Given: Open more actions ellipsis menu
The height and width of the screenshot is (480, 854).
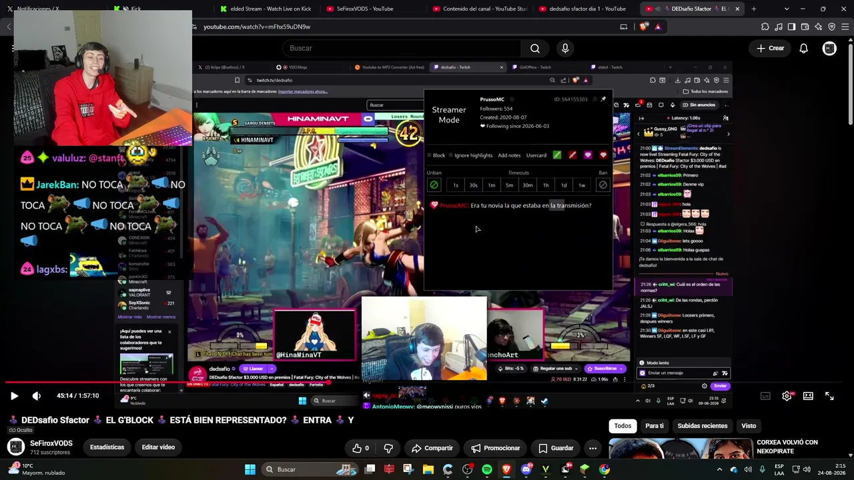Looking at the screenshot, I should [x=592, y=448].
